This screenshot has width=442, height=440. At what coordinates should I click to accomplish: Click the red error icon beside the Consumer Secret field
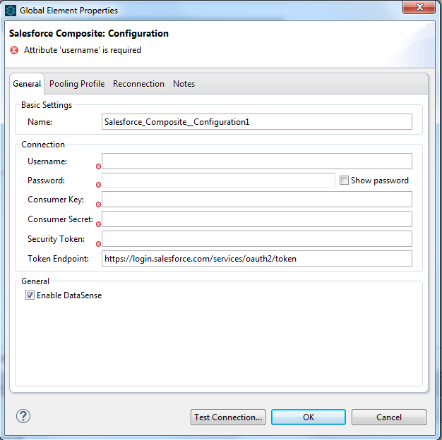click(x=98, y=224)
